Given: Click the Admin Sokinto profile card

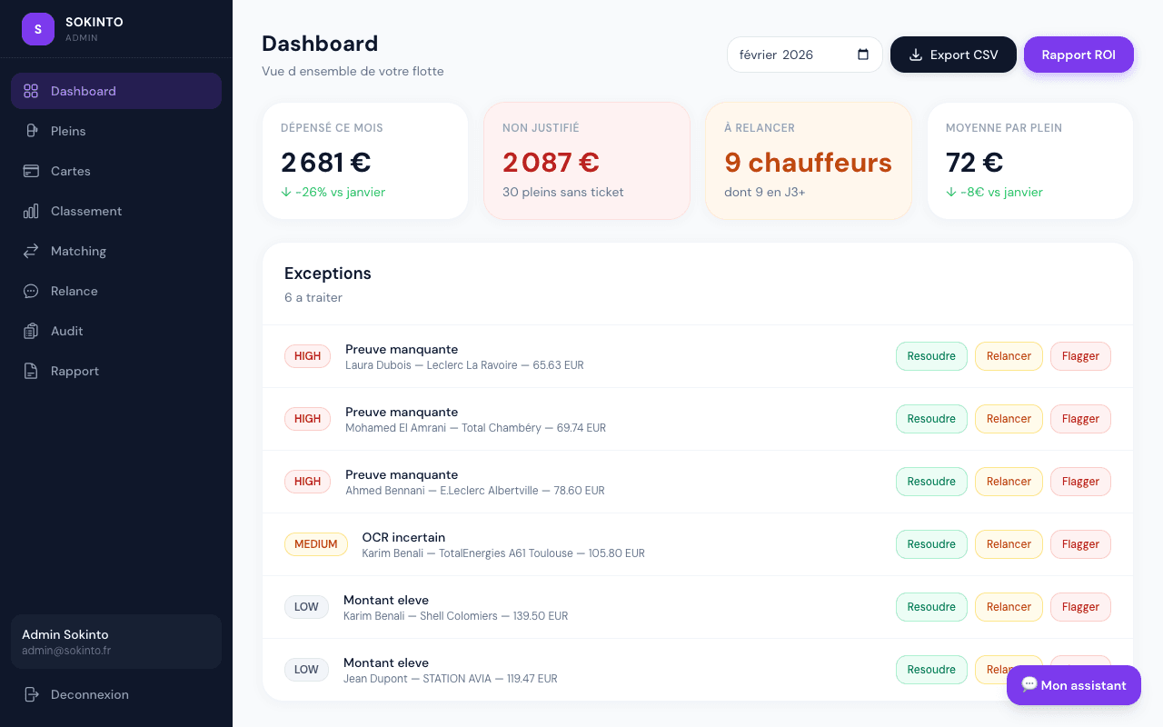Looking at the screenshot, I should [115, 642].
